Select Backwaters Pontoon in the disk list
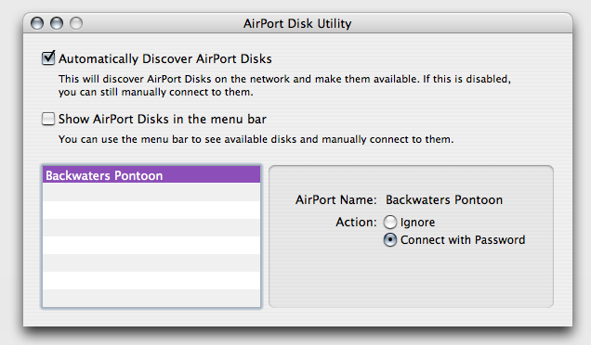This screenshot has height=345, width=591. (151, 175)
